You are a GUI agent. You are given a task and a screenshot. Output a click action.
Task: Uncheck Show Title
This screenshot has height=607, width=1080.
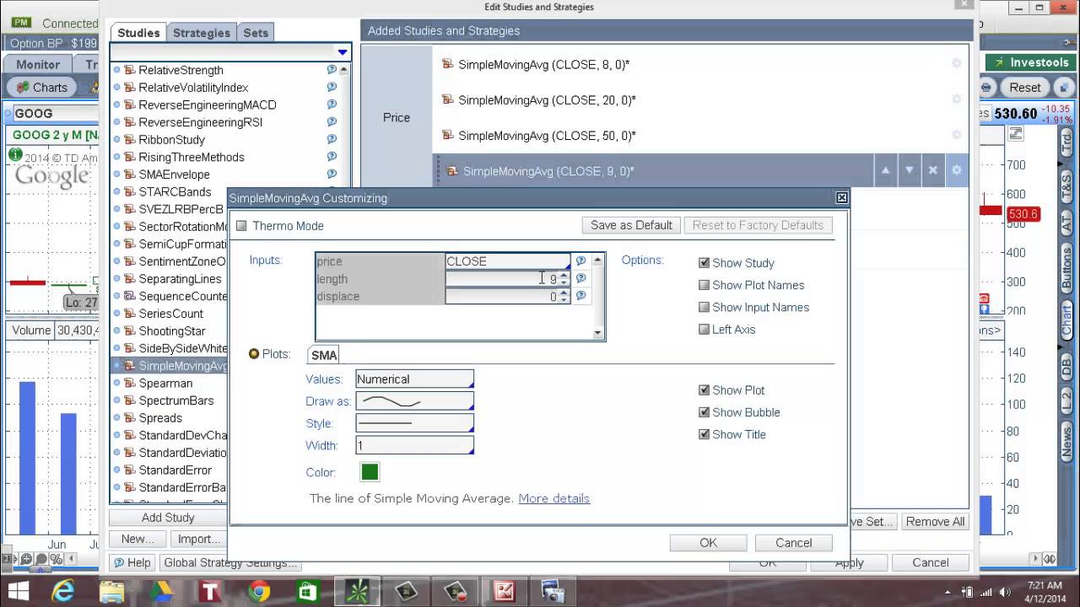tap(705, 434)
